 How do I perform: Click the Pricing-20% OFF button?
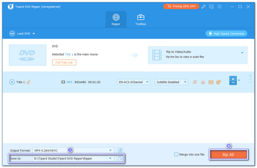pos(181,6)
